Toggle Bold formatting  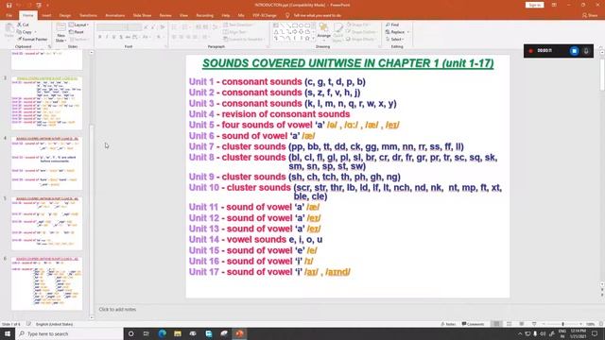pos(100,37)
